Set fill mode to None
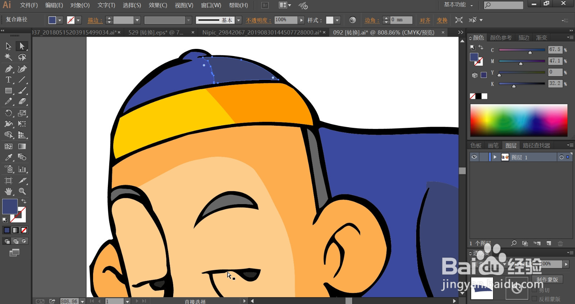This screenshot has width=575, height=304. 24,230
